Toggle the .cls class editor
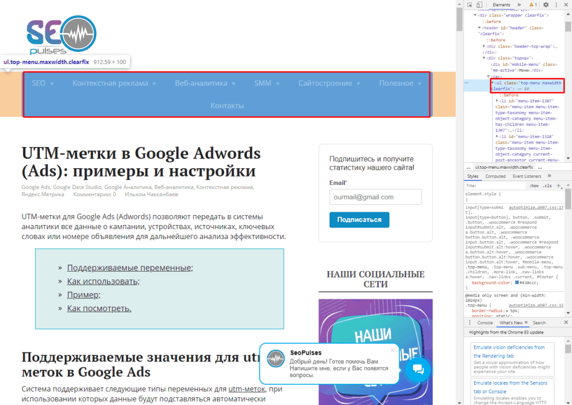 [x=547, y=185]
